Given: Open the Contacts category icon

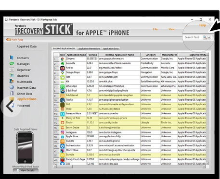Looking at the screenshot, I should point(12,58).
